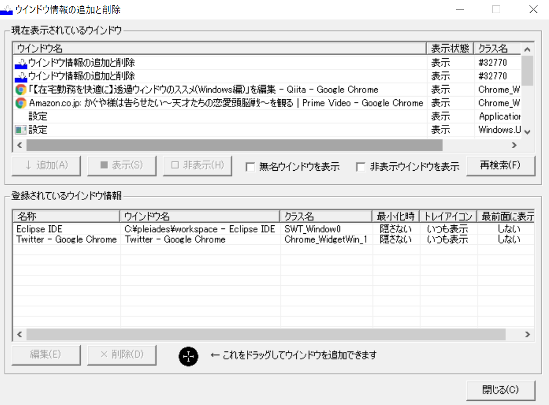
Task: Click the 再検索(F) button
Action: (500, 165)
